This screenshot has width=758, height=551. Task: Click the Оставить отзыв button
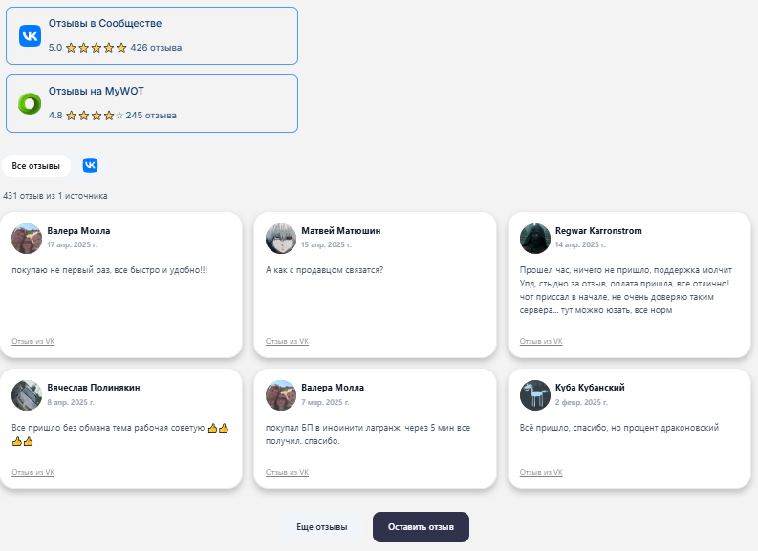pos(421,527)
